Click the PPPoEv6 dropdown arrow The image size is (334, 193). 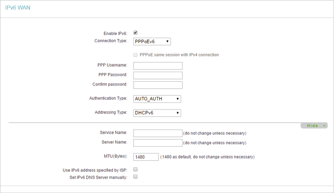click(167, 41)
